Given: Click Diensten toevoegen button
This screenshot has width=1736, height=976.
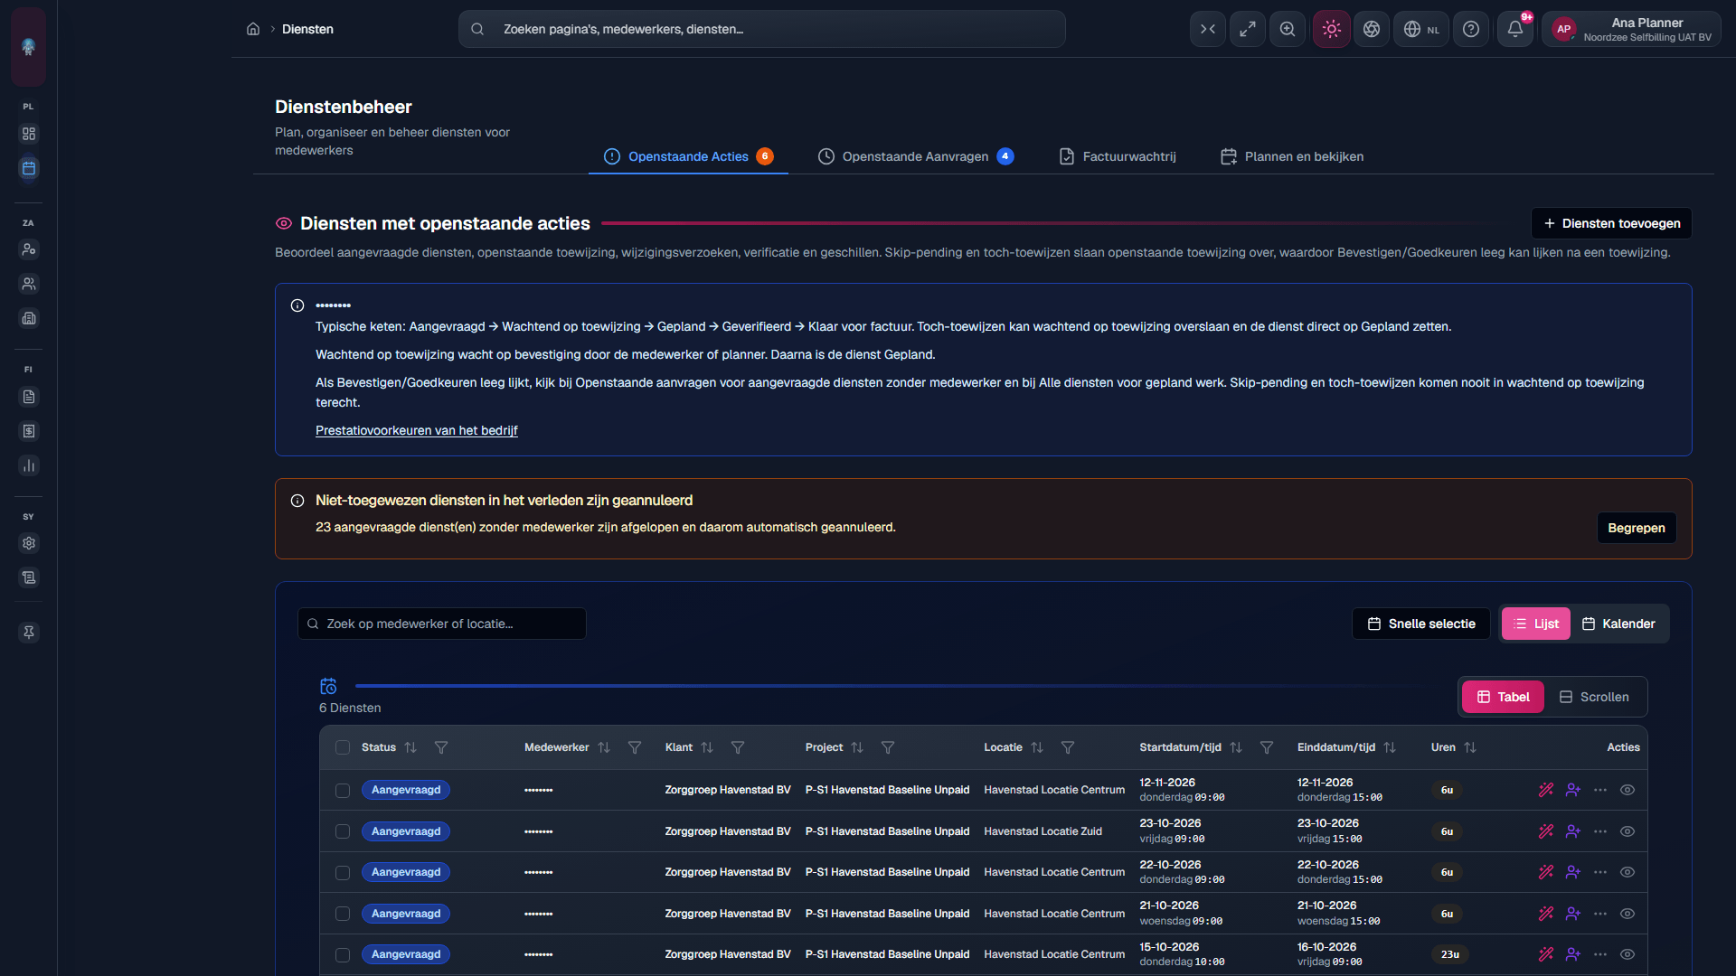Looking at the screenshot, I should (x=1611, y=223).
